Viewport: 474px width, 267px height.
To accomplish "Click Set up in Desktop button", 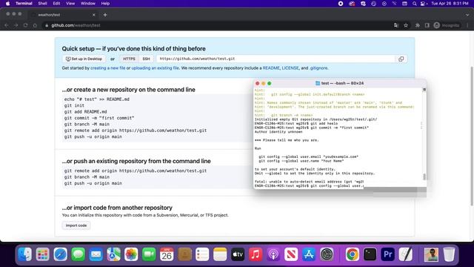I will [x=84, y=59].
